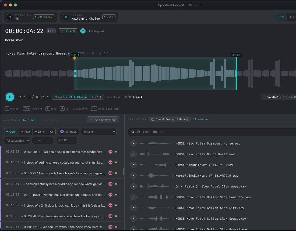296x231 pixels.
Task: Click the region start handle at 0:03.1
Action: (x=75, y=74)
